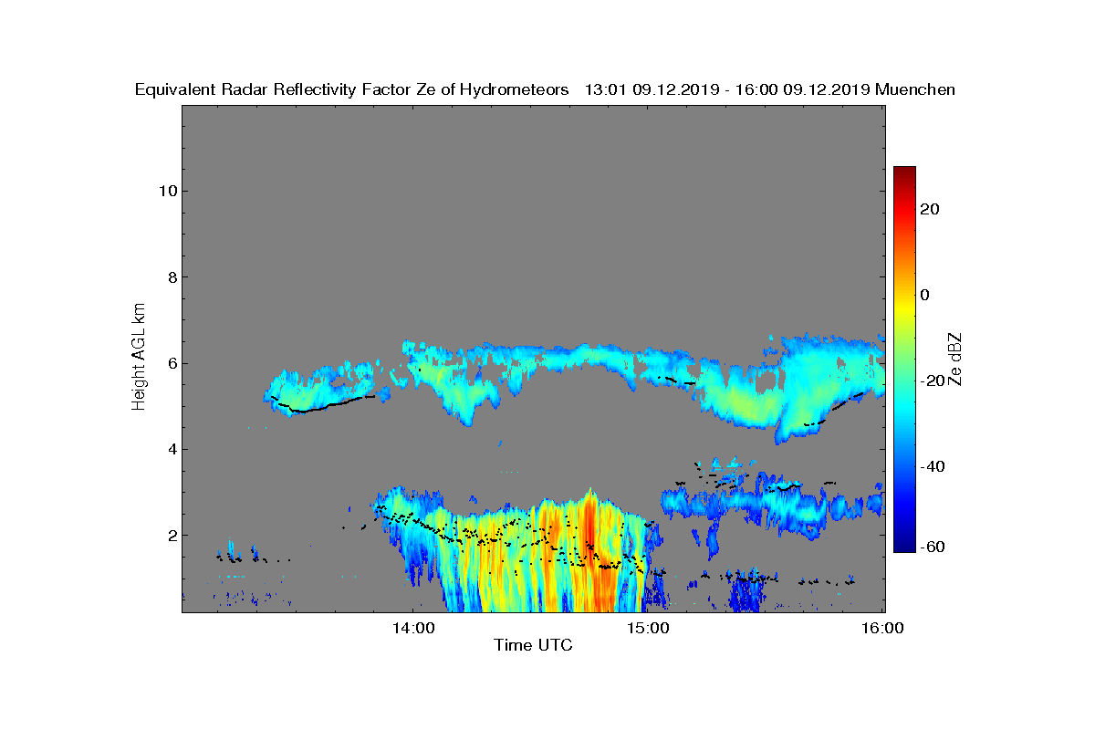This screenshot has width=1095, height=730.
Task: Click the 14:00 time tick label
Action: pos(413,628)
